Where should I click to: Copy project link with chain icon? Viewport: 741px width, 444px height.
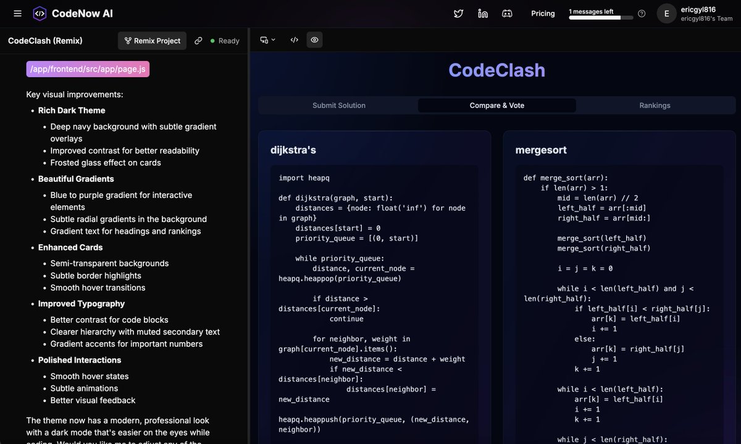[198, 41]
